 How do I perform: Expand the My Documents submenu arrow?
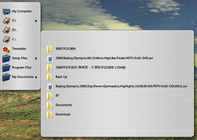pos(36,77)
